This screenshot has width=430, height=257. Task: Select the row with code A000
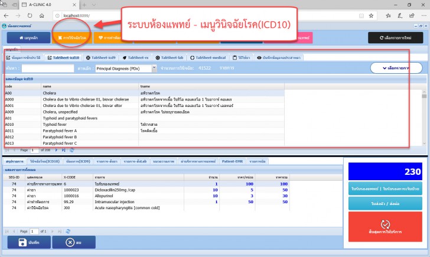(144, 99)
